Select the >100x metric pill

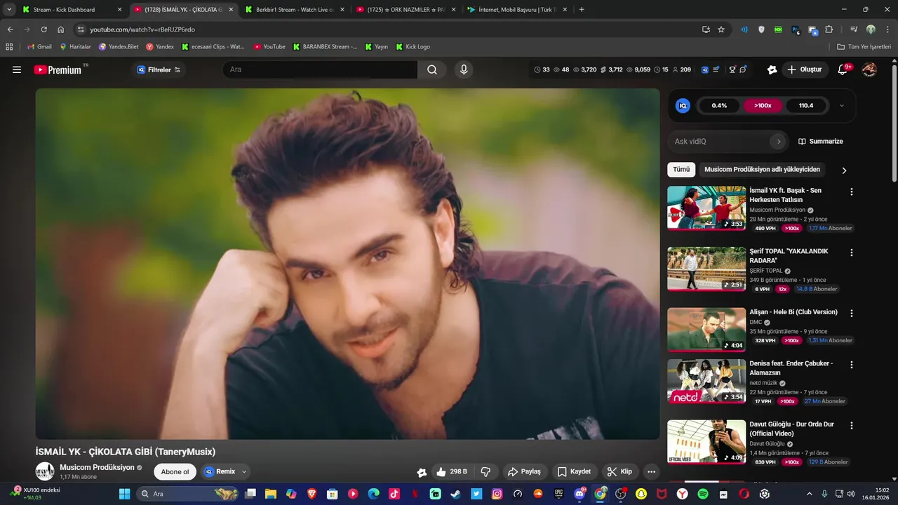pyautogui.click(x=763, y=106)
